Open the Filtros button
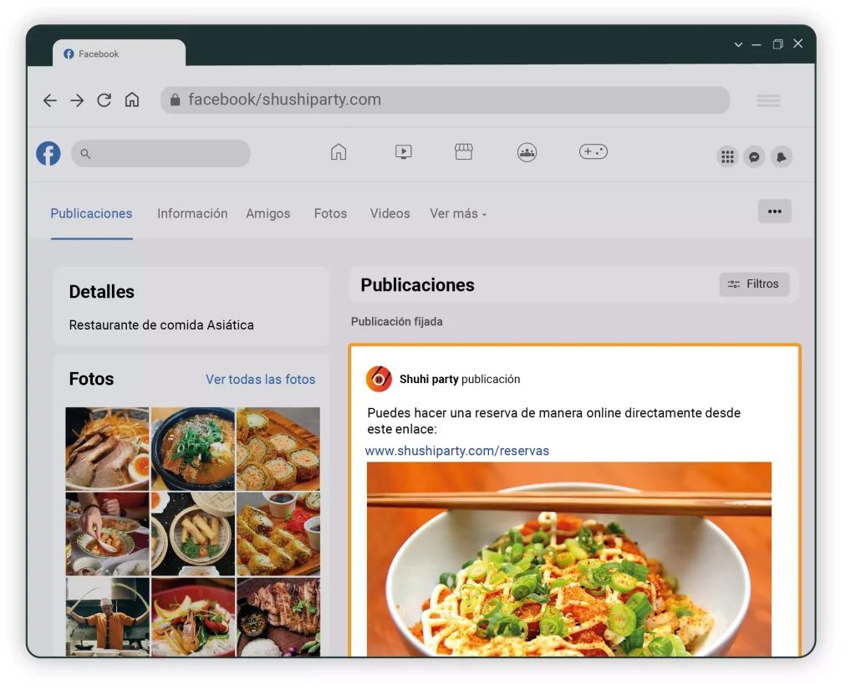This screenshot has height=700, width=856. click(x=754, y=284)
